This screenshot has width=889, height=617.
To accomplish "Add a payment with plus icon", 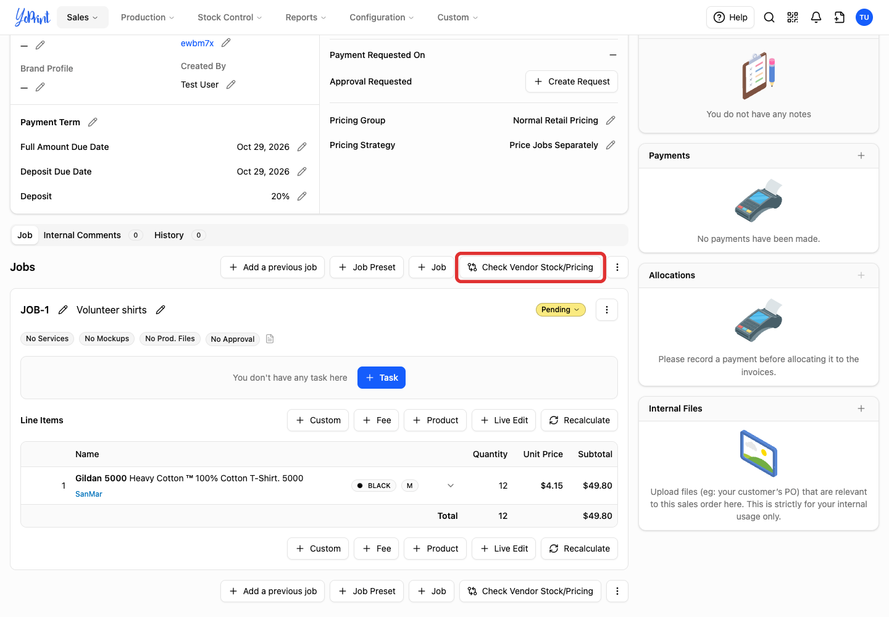I will point(861,155).
